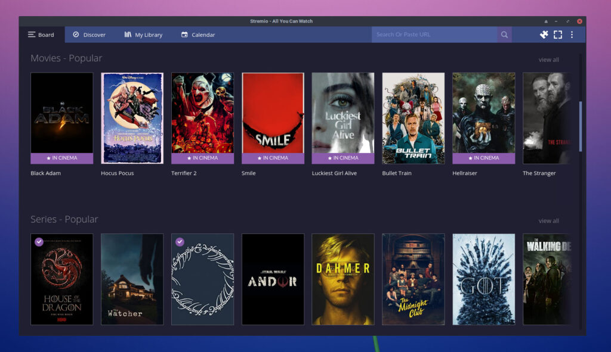This screenshot has height=352, width=611.
Task: Open the Luckiest Girl Alive poster
Action: 343,118
